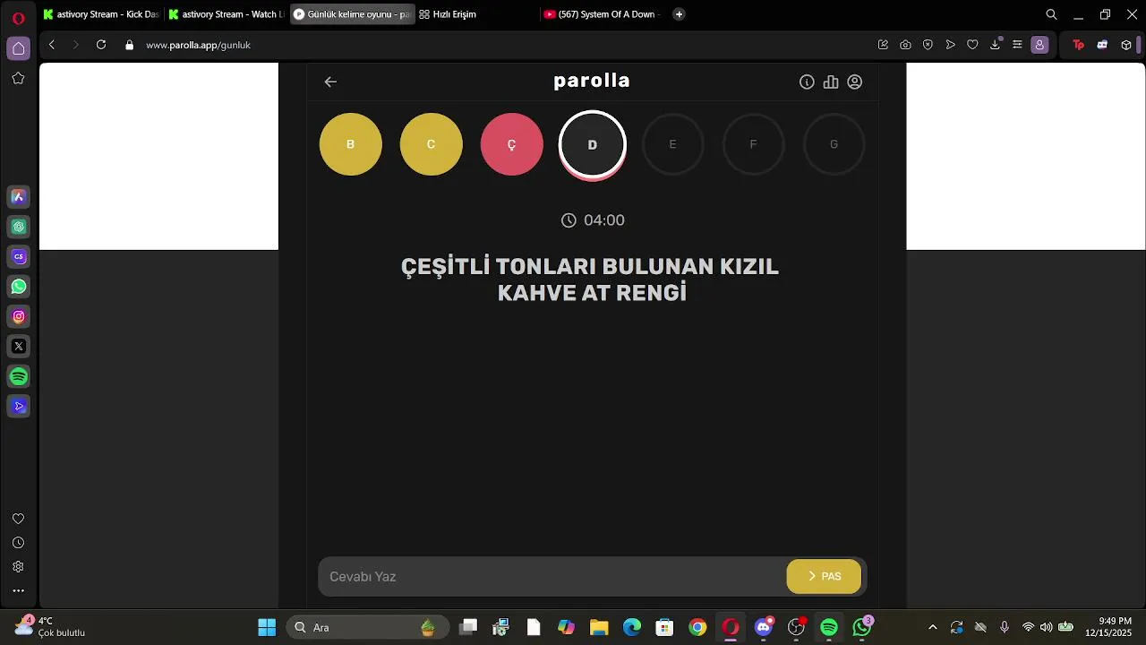The image size is (1146, 645).
Task: Open Discord from the taskbar
Action: pyautogui.click(x=764, y=627)
